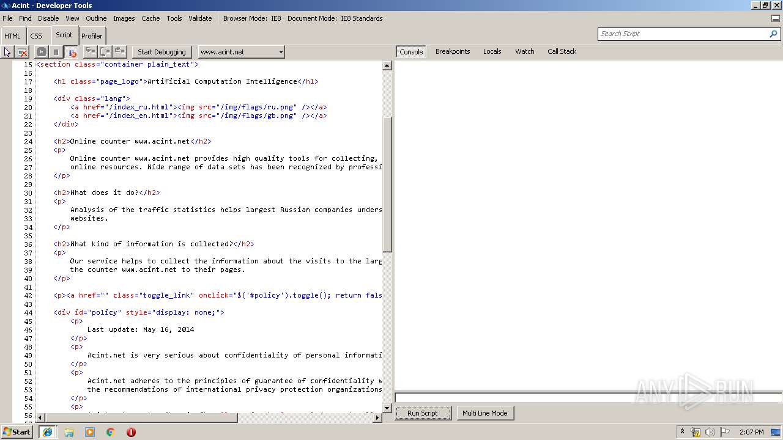This screenshot has height=440, width=783.
Task: Click the continue debugging play icon
Action: coord(42,52)
